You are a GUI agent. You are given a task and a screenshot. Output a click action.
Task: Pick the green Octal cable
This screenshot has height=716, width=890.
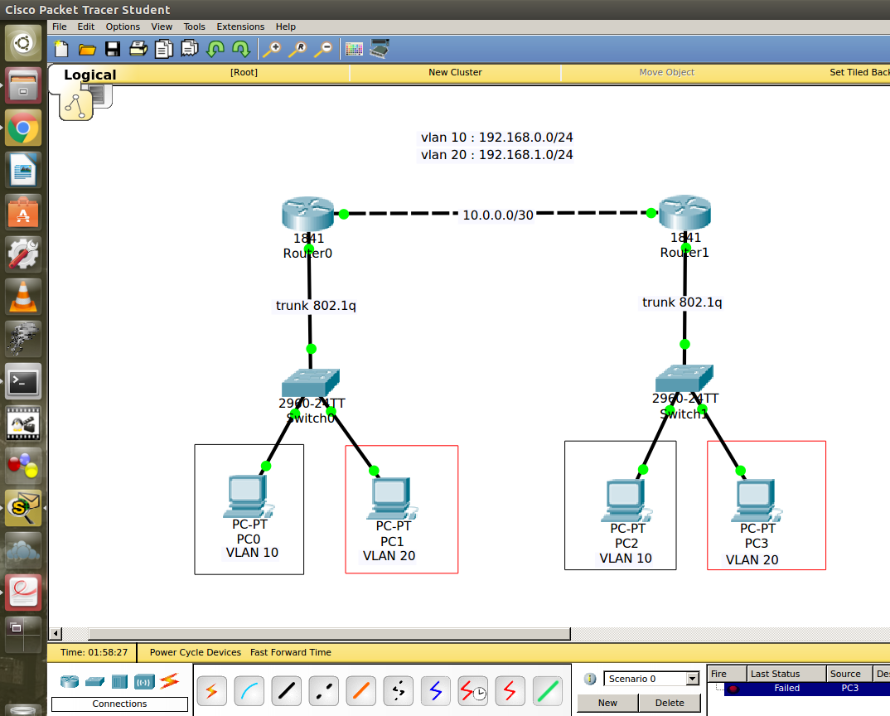click(548, 691)
